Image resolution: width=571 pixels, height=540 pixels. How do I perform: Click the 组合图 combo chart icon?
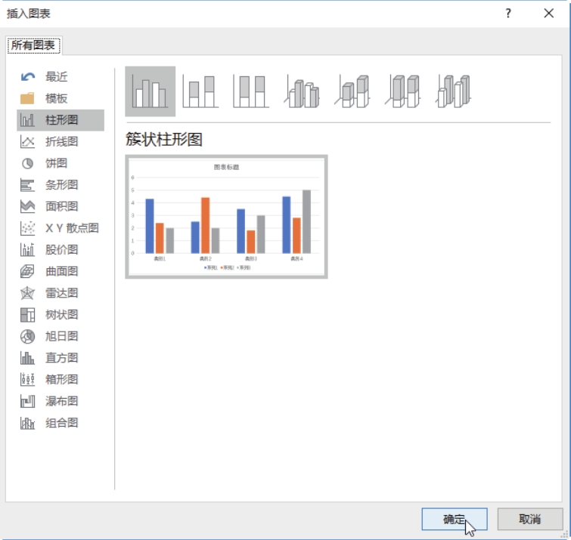click(27, 423)
